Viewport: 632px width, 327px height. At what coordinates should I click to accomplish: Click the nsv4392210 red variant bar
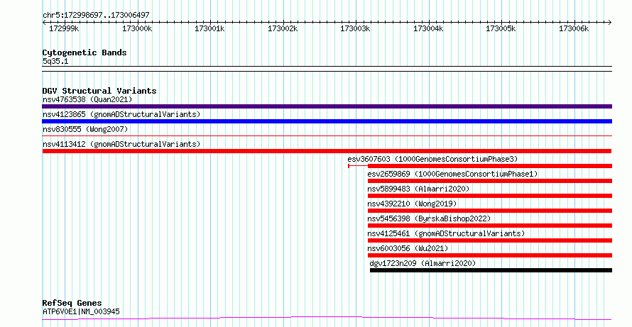[490, 211]
